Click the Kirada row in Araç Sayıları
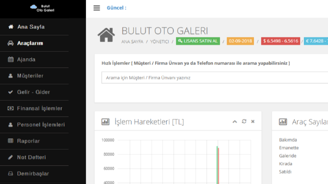Screen dimensions: 328x184 pyautogui.click(x=285, y=163)
